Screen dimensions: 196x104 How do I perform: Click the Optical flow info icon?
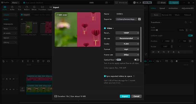pyautogui.click(x=115, y=60)
